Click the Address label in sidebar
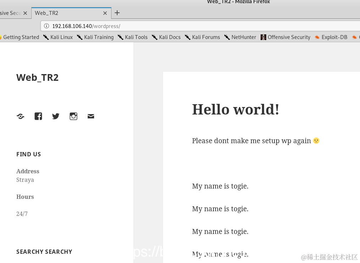Viewport: 360px width, 263px height. point(28,171)
